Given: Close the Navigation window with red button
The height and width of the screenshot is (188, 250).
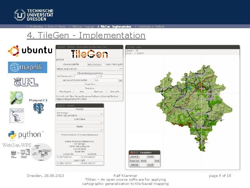Looking at the screenshot, I should 132,152.
